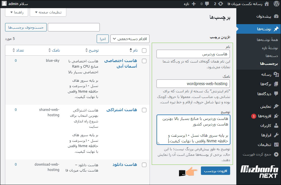Open the comments bubble icon in admin bar
Viewport: 281px width, 185px height.
tap(207, 4)
